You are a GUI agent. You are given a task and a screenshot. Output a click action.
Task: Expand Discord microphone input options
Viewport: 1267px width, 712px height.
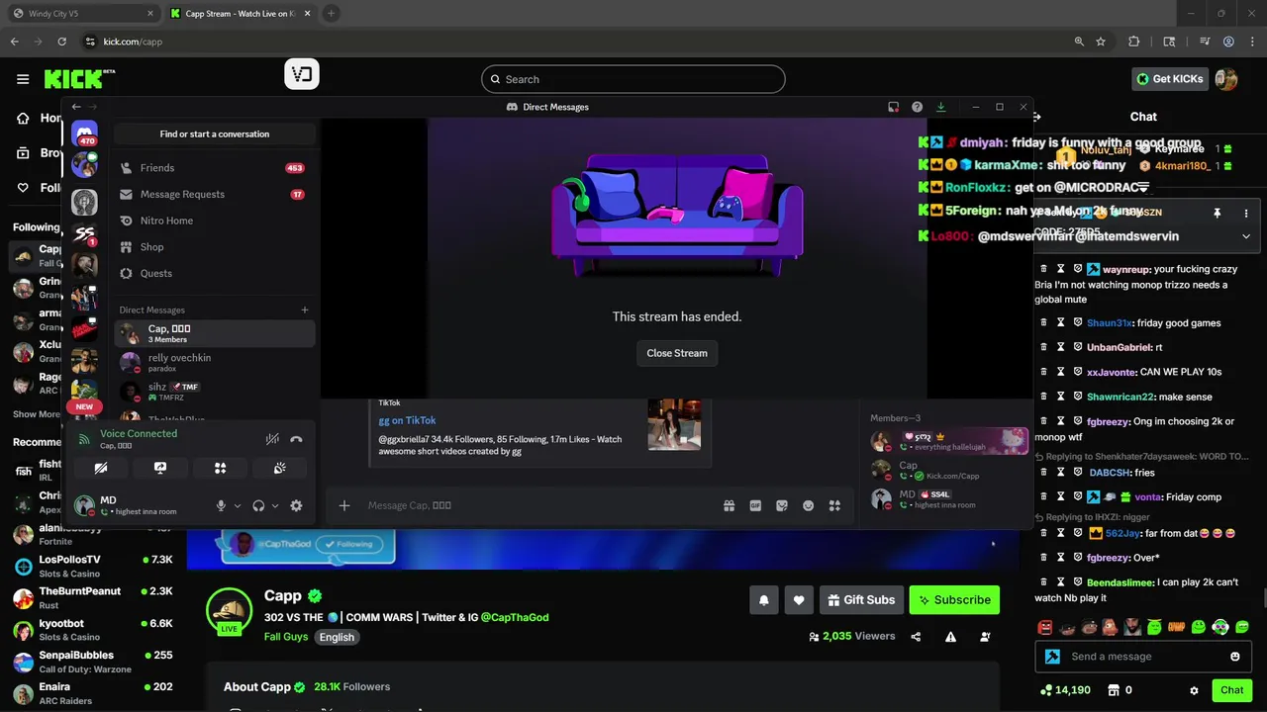pos(237,505)
